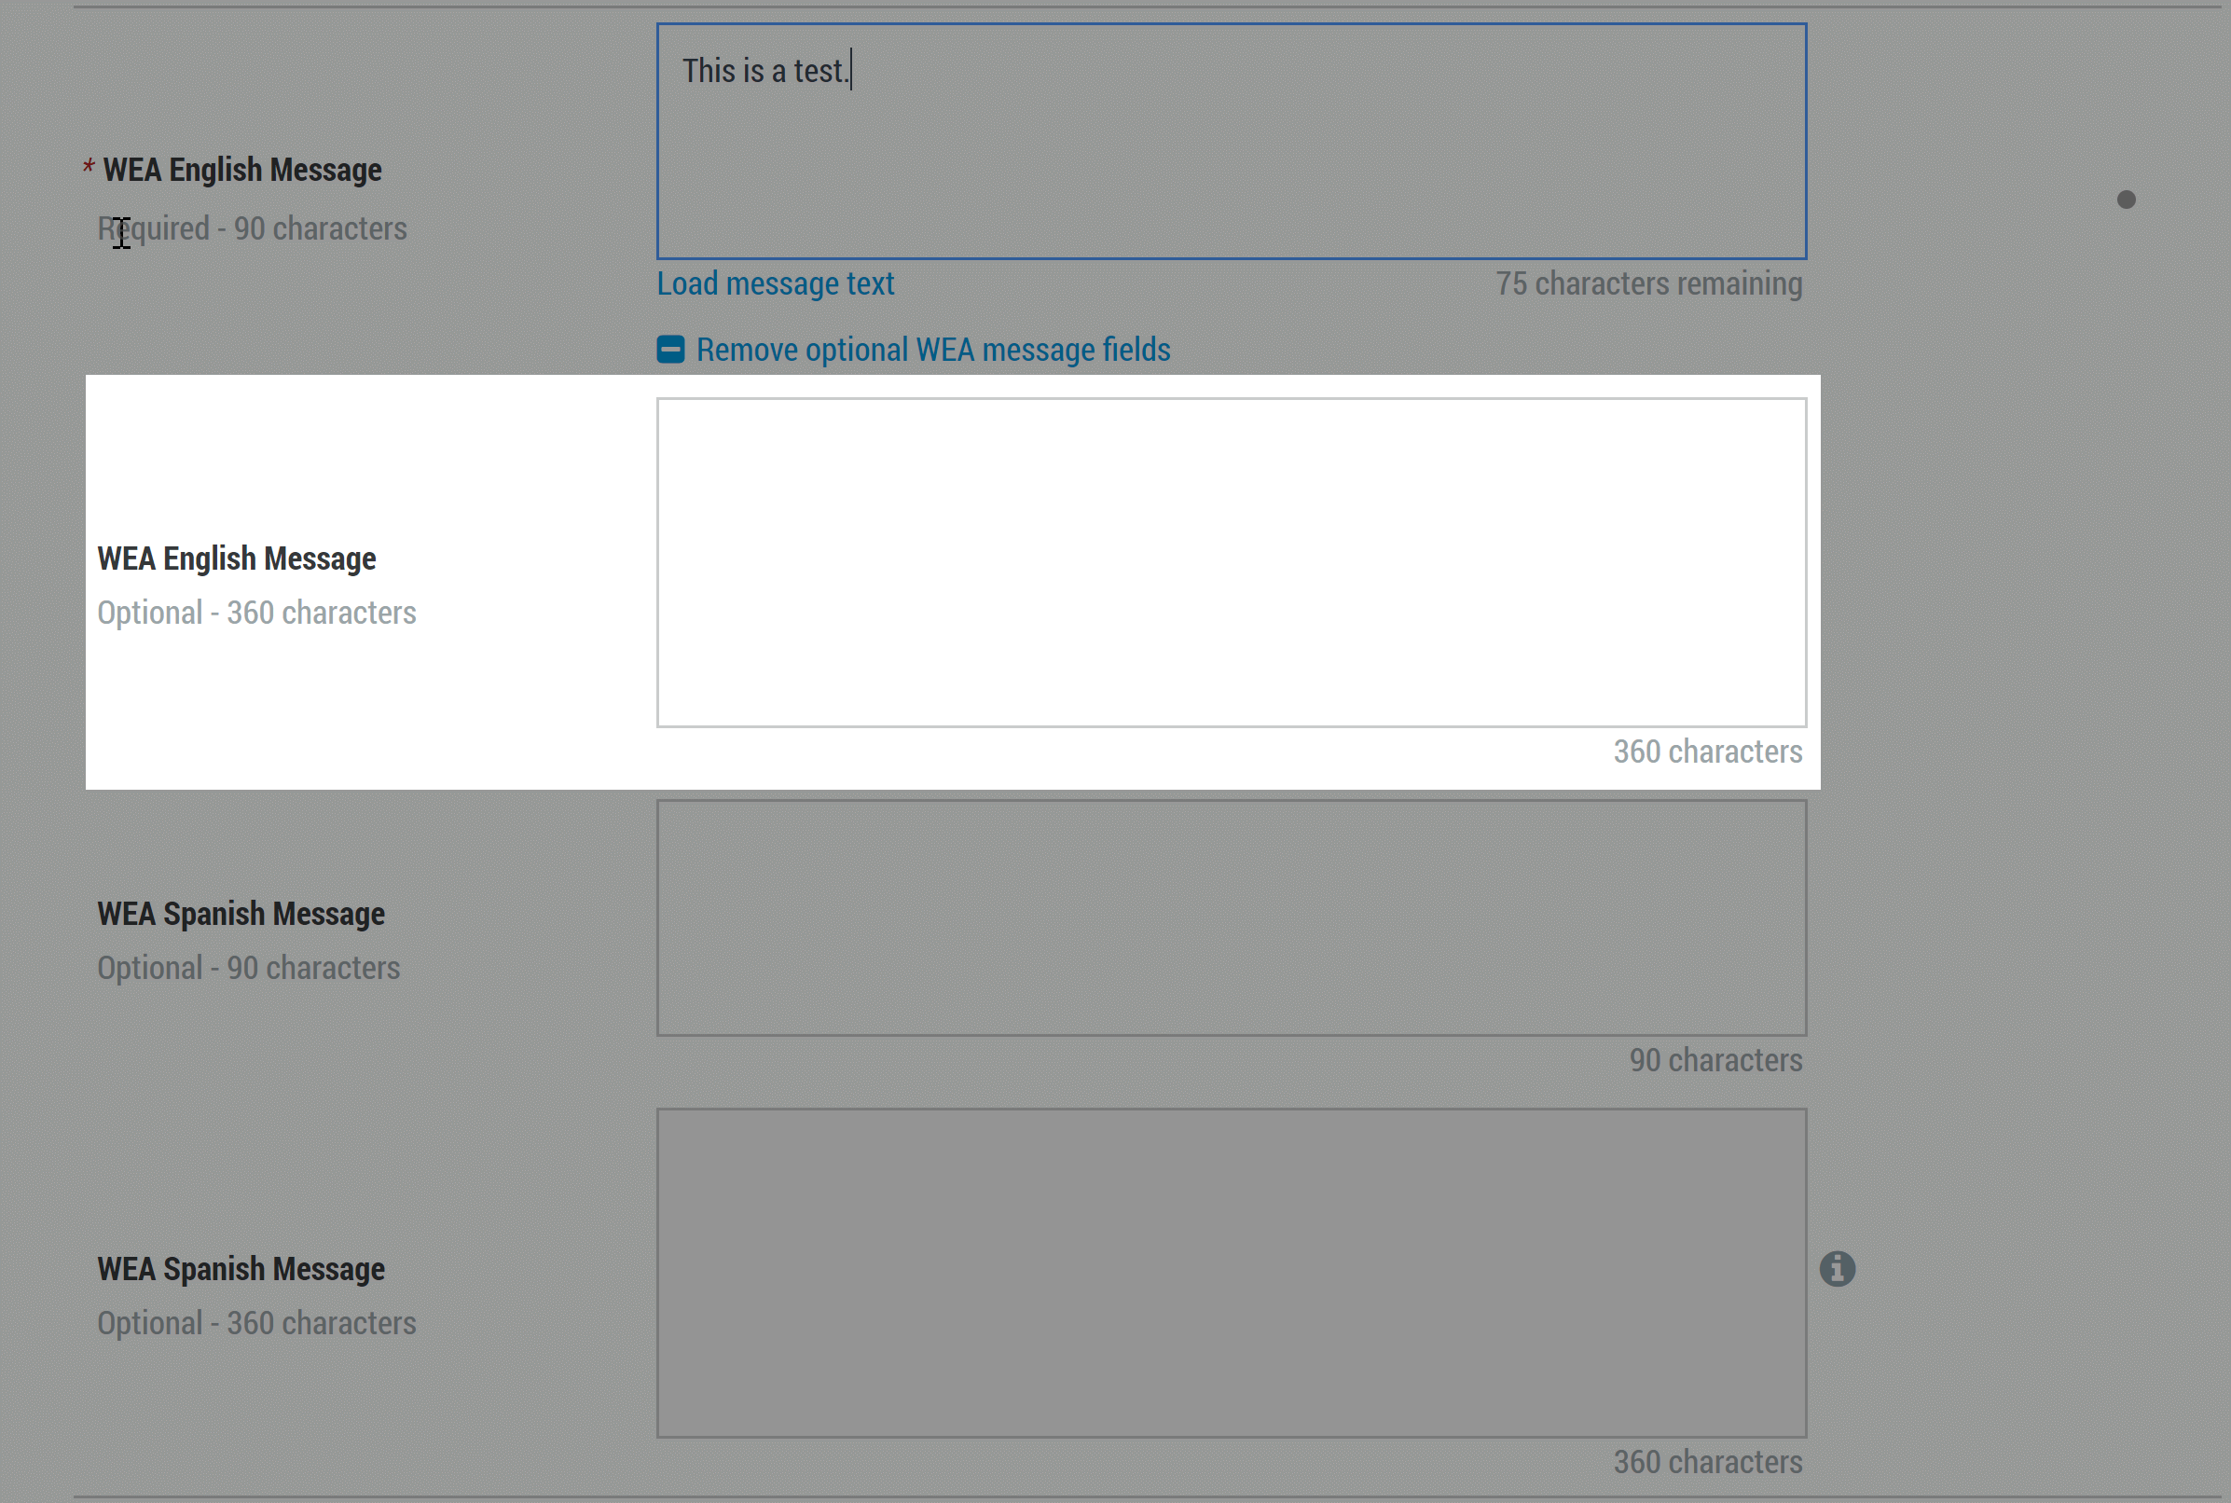
Task: Click the 75 characters remaining counter
Action: tap(1647, 283)
